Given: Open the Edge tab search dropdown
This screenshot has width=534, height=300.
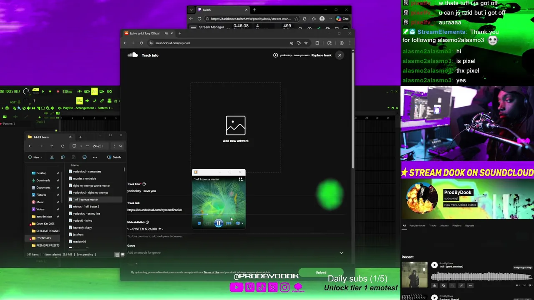Looking at the screenshot, I should point(191,10).
